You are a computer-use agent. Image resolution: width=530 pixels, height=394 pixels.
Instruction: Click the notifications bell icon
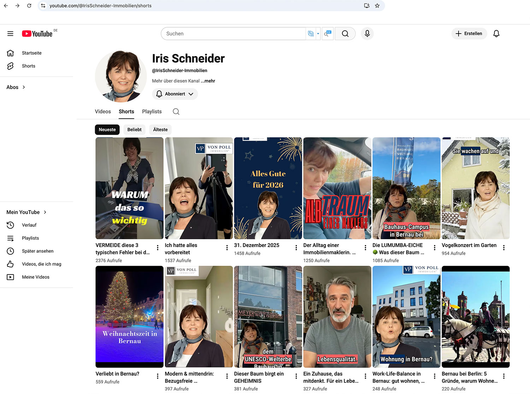pos(496,34)
